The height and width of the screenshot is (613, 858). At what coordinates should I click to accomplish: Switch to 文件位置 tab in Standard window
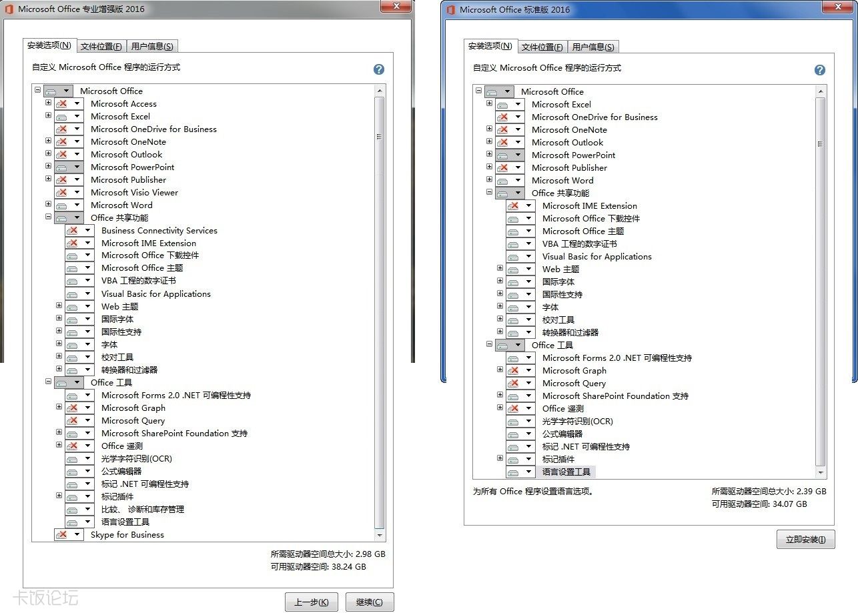click(542, 47)
